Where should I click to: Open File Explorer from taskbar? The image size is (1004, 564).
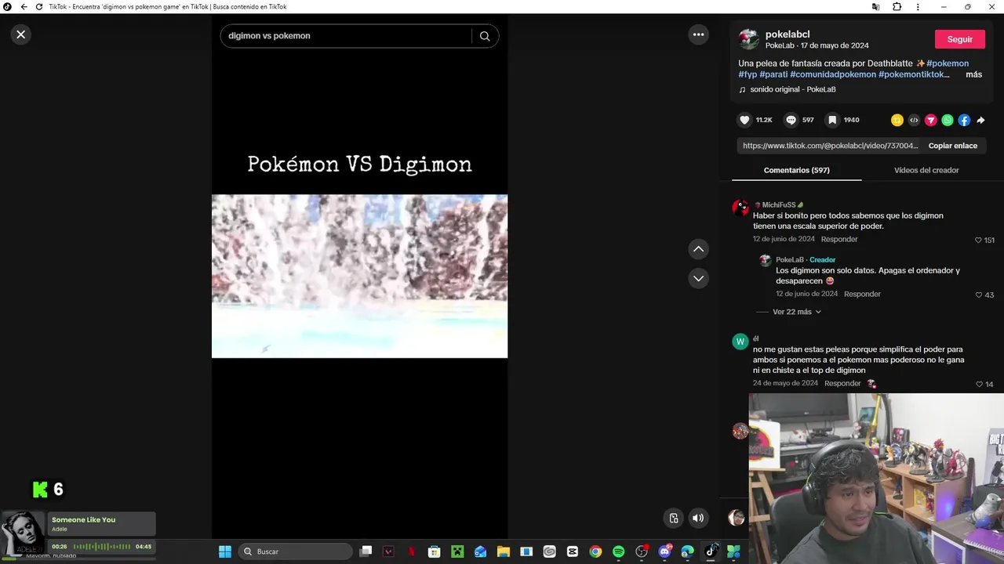point(503,551)
